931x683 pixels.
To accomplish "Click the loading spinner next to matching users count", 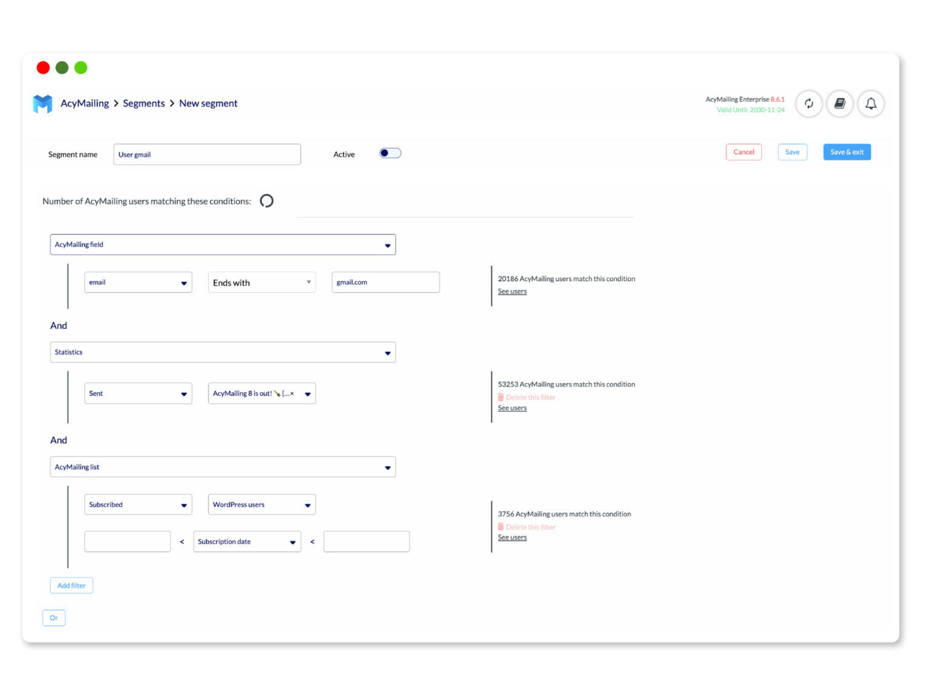I will coord(267,201).
